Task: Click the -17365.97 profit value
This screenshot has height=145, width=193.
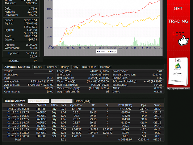Action: (125, 109)
